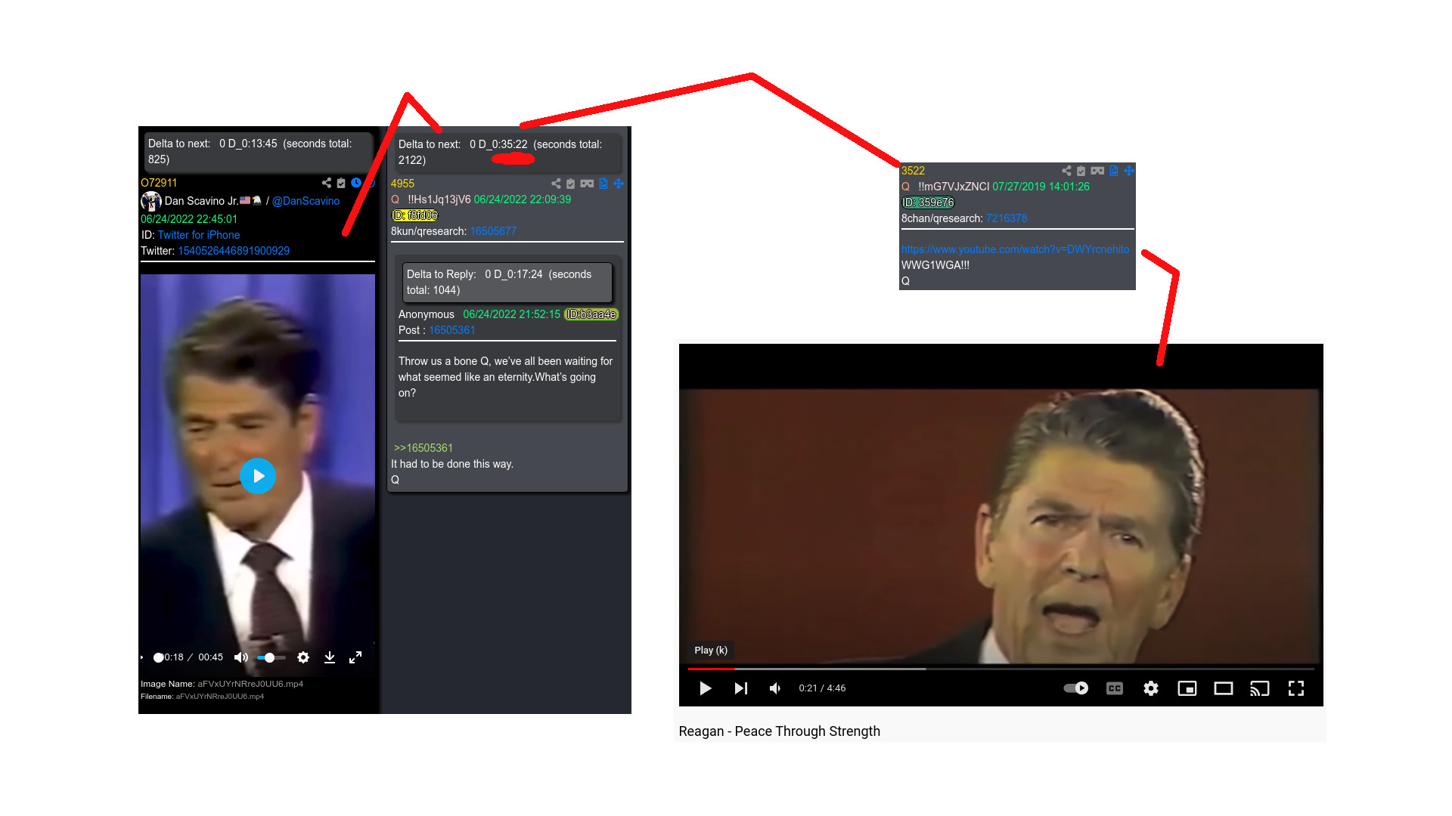The image size is (1452, 816).
Task: Play the Scavino video with center play button
Action: 258,476
